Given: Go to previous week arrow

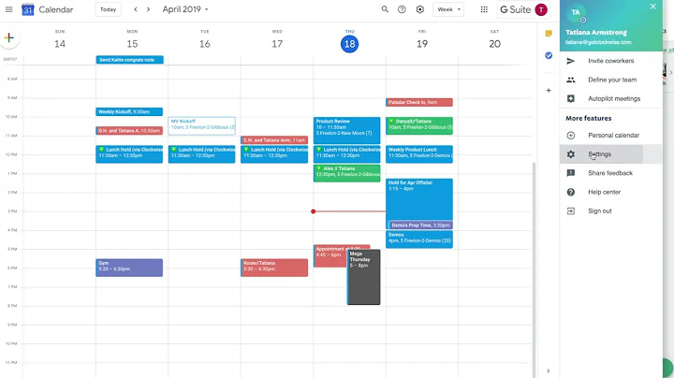Looking at the screenshot, I should (x=136, y=9).
